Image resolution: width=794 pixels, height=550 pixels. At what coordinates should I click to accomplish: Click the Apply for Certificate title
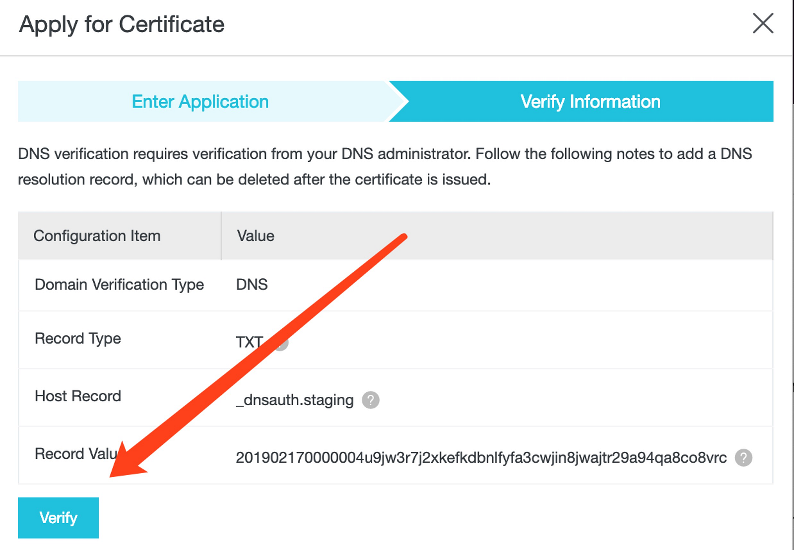122,24
